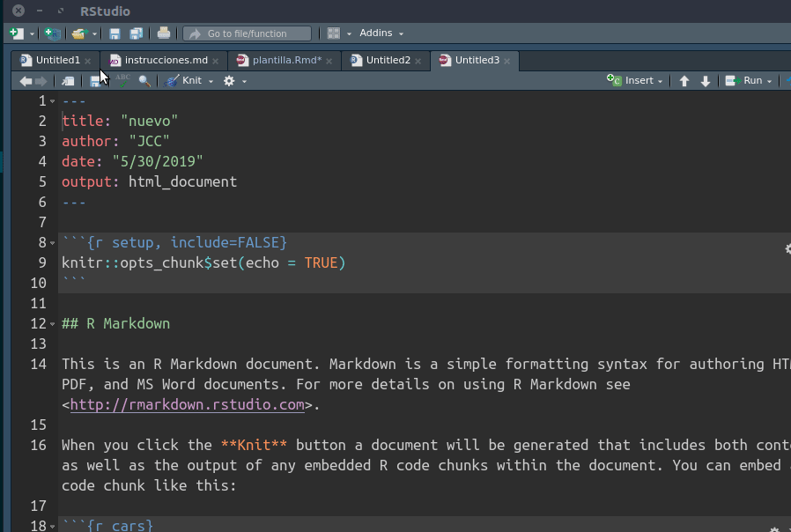
Task: Click the Create a Project icon
Action: (53, 33)
